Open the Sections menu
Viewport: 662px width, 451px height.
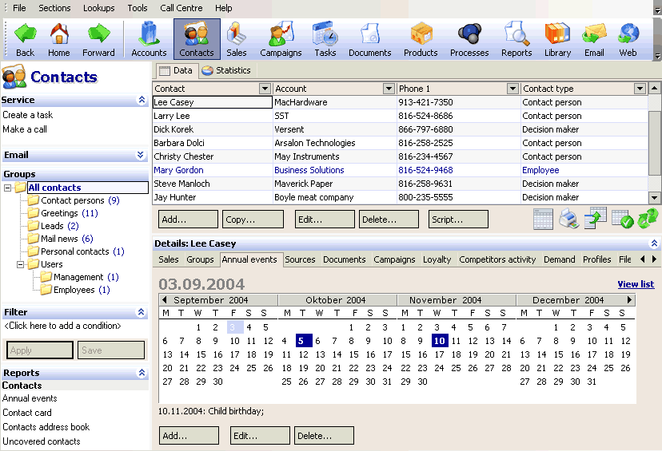[54, 8]
